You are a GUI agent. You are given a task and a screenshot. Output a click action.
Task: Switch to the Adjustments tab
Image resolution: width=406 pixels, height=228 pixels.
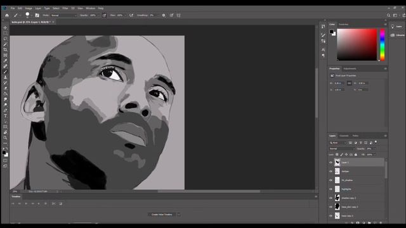click(350, 69)
